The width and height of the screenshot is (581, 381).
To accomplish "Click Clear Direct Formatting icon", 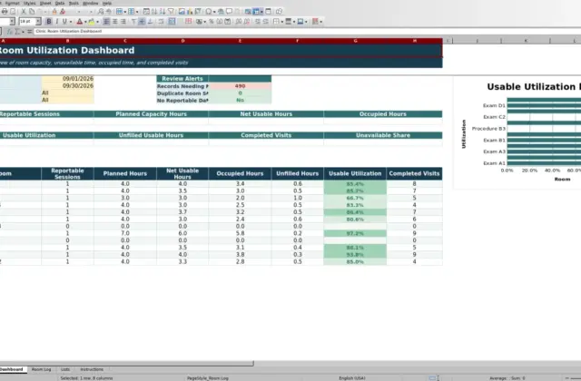I will (x=63, y=12).
